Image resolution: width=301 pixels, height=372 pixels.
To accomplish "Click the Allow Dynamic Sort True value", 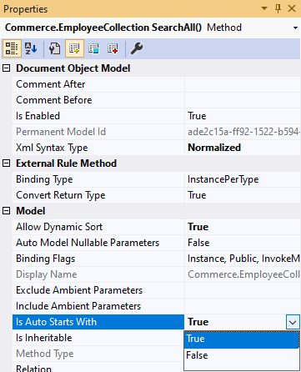I will point(243,227).
